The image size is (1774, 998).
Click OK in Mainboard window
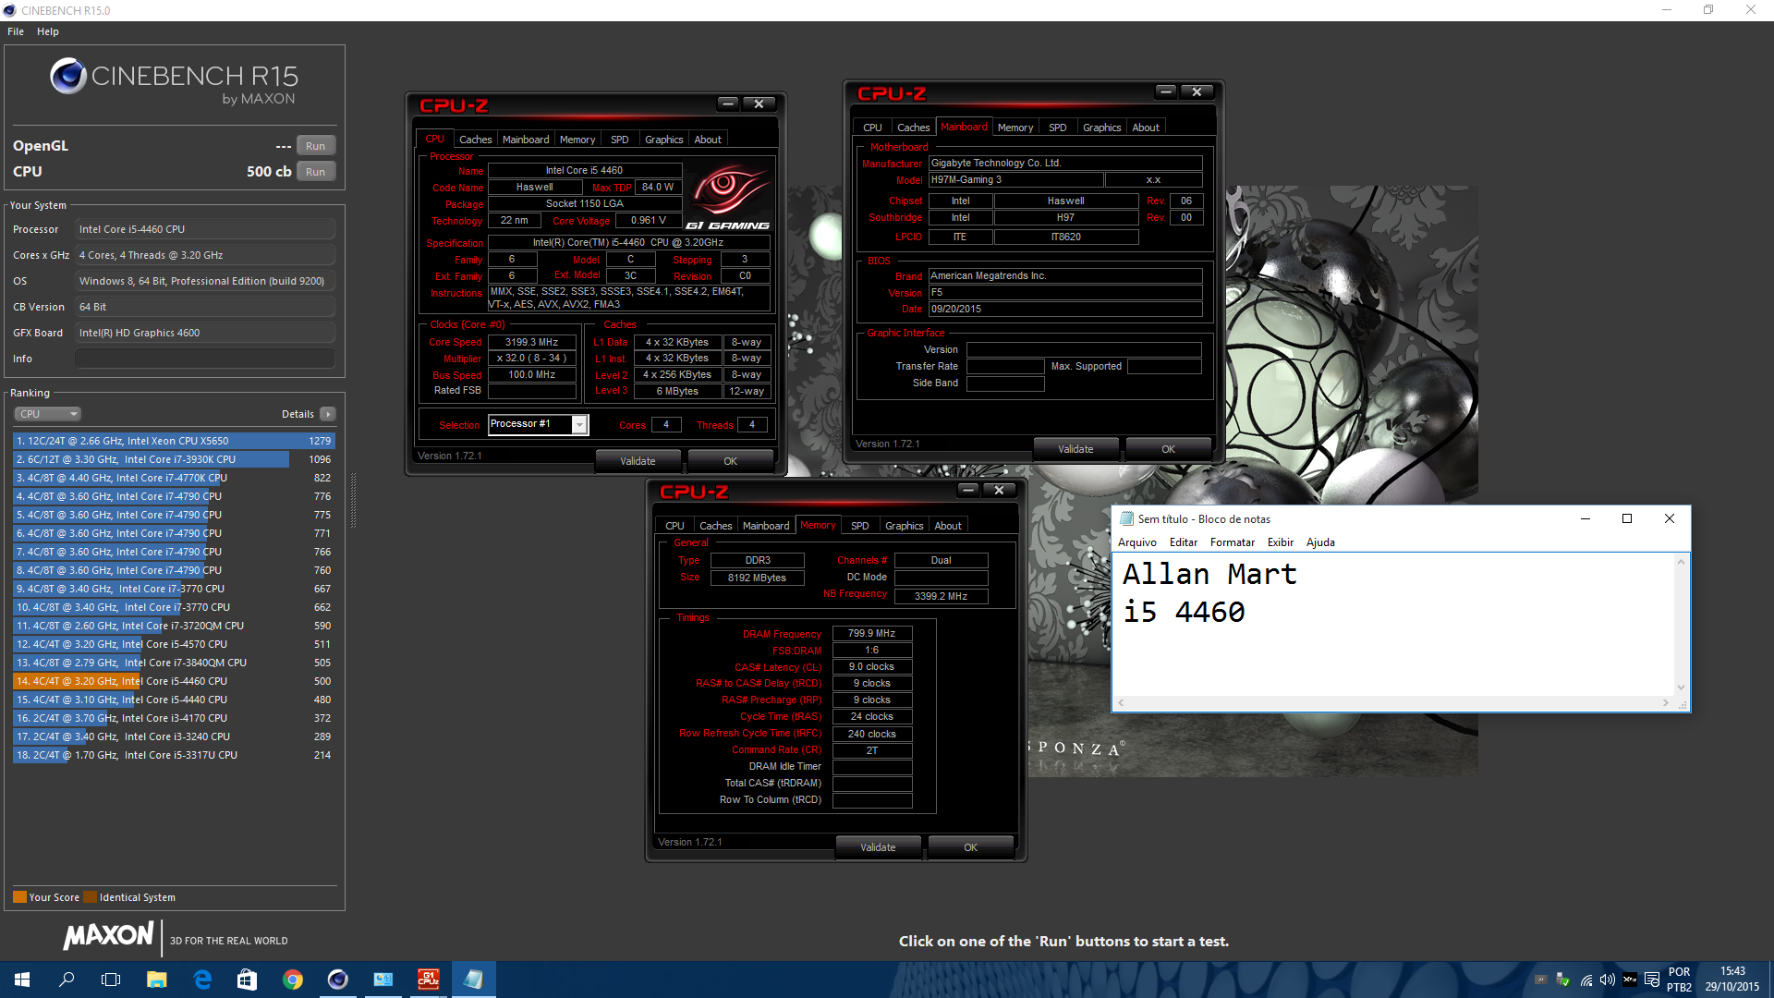pos(1168,449)
